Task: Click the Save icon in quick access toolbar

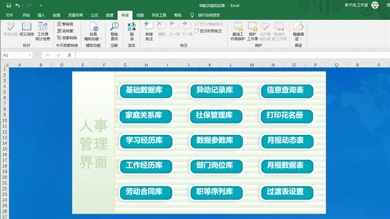Action: point(7,6)
